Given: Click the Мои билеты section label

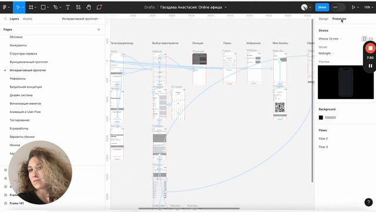Looking at the screenshot, I should click(280, 43).
